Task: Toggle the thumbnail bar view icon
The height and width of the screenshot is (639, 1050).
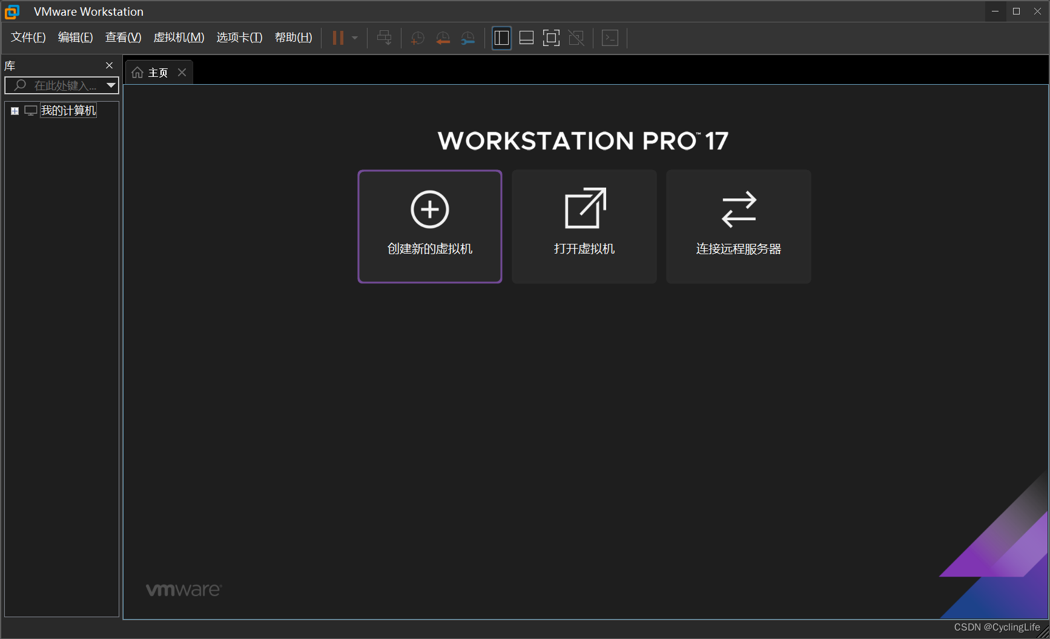Action: click(x=527, y=38)
